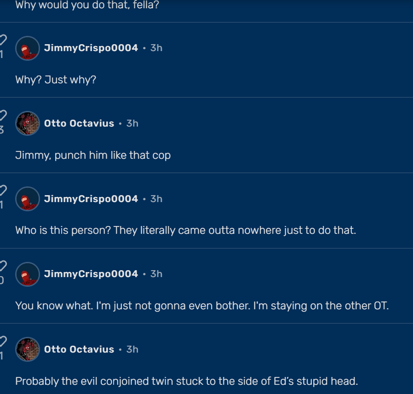
Task: Like the "Jimmy, punch him like that cop" comment
Action: [3, 115]
